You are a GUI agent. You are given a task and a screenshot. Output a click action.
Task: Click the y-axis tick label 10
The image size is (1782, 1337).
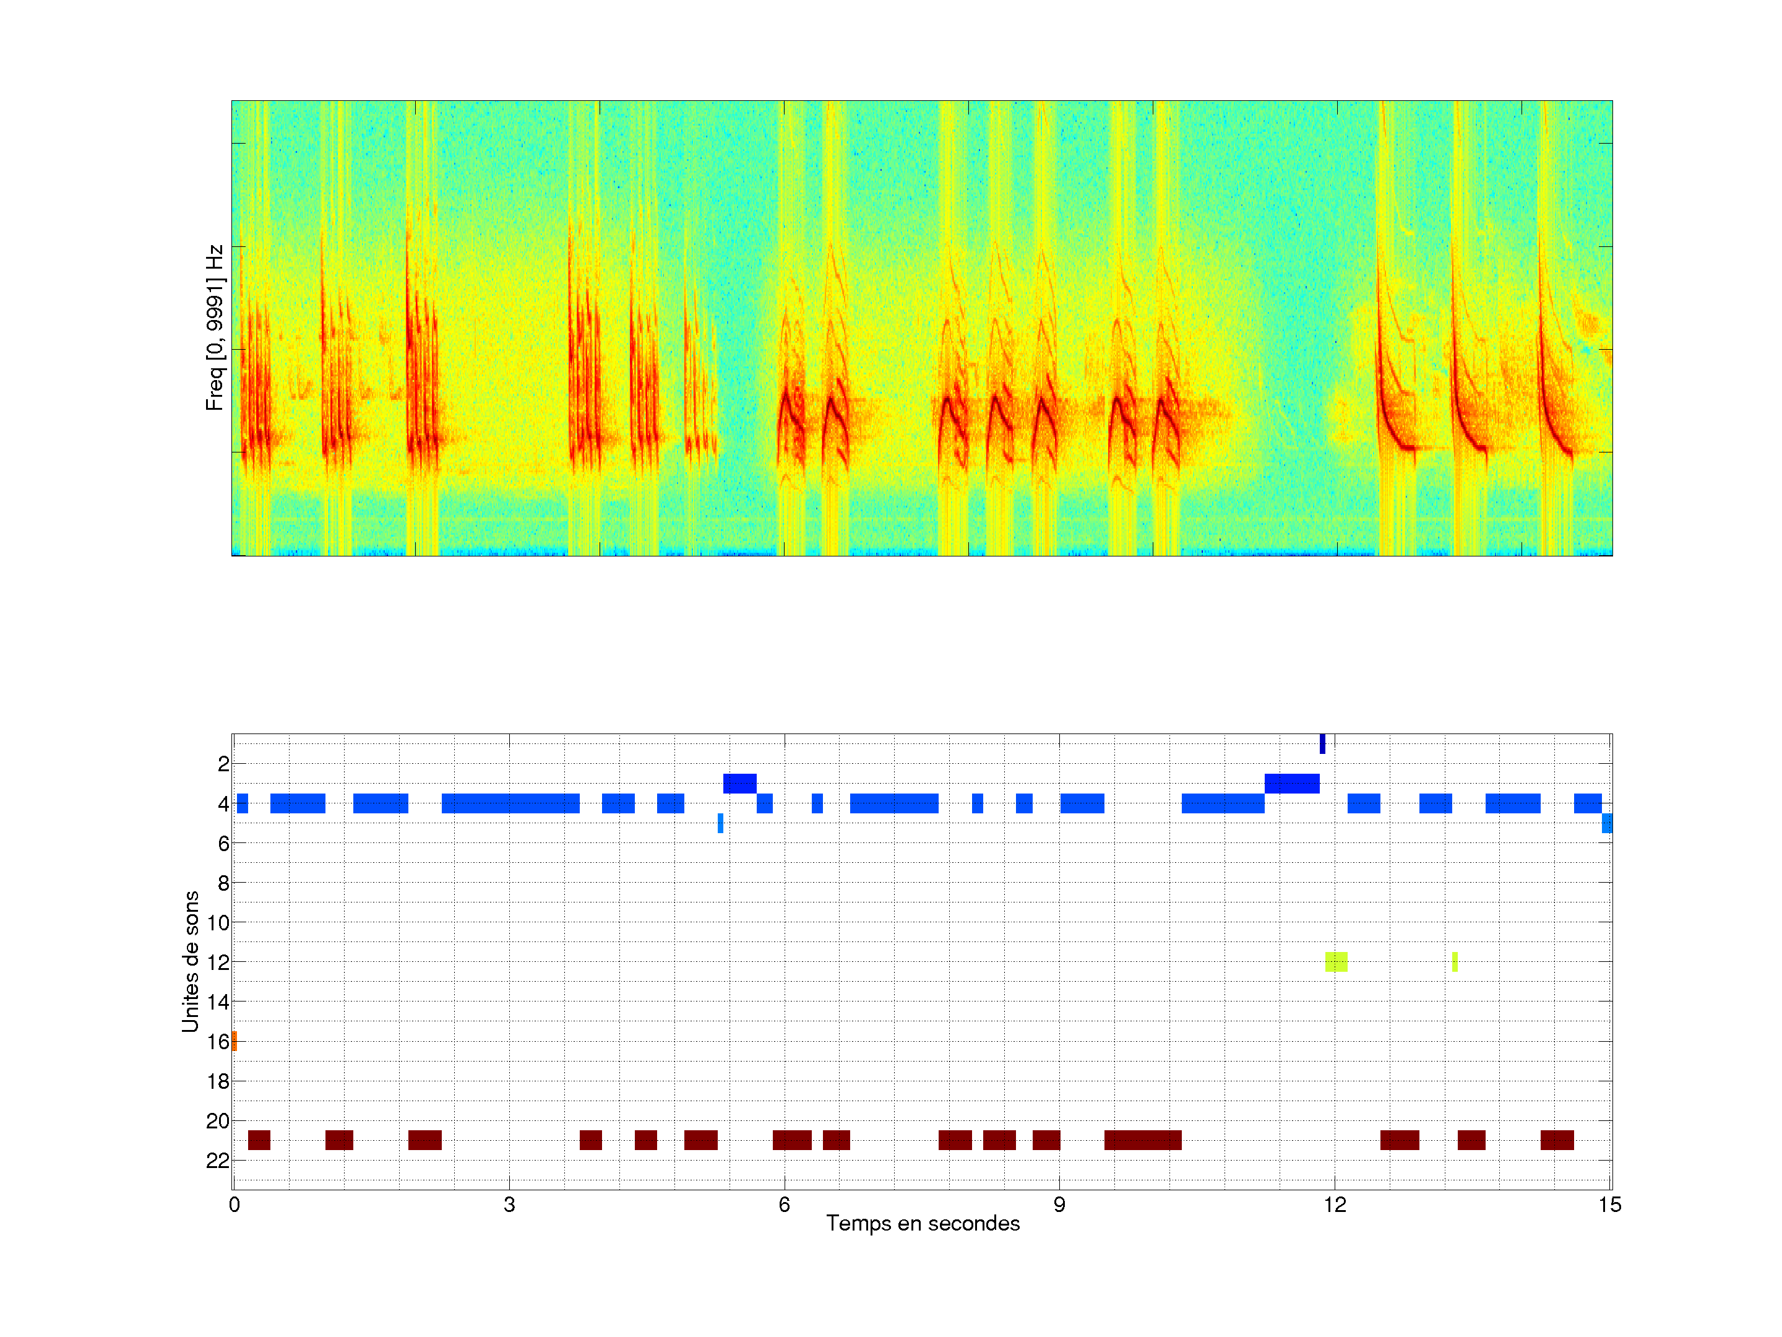tap(218, 923)
